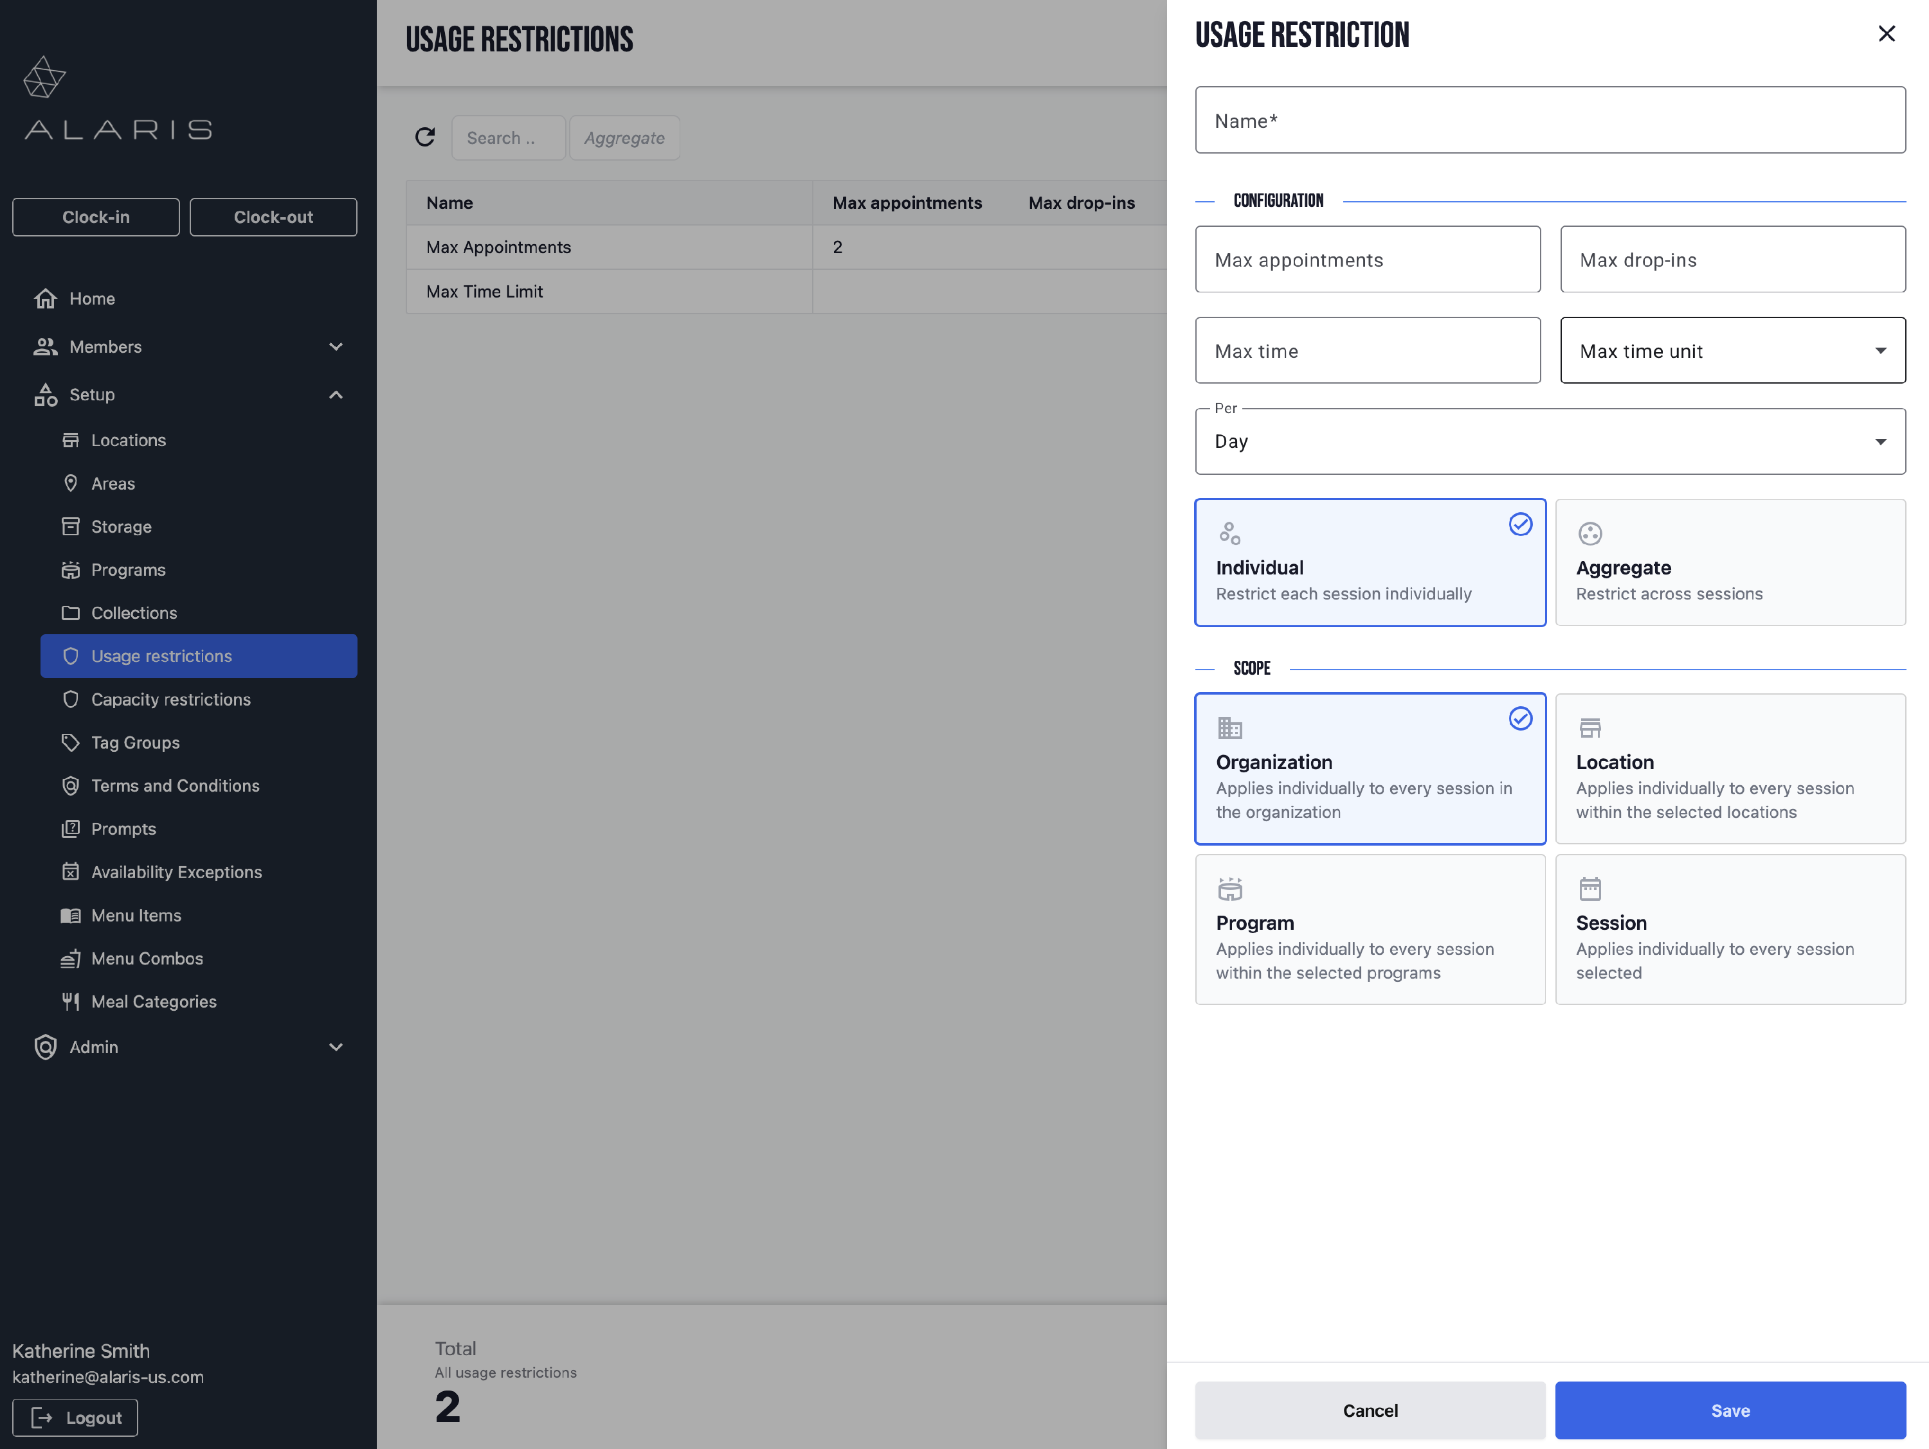This screenshot has width=1929, height=1449.
Task: Click the Home house icon
Action: point(46,299)
